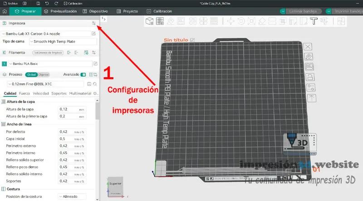Viewport: 363px width, 201px height.
Task: Select the Cut tool
Action: pyautogui.click(x=272, y=21)
